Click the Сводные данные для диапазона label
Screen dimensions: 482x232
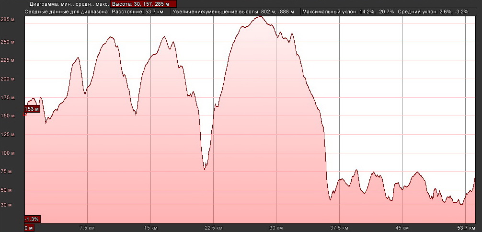point(67,11)
